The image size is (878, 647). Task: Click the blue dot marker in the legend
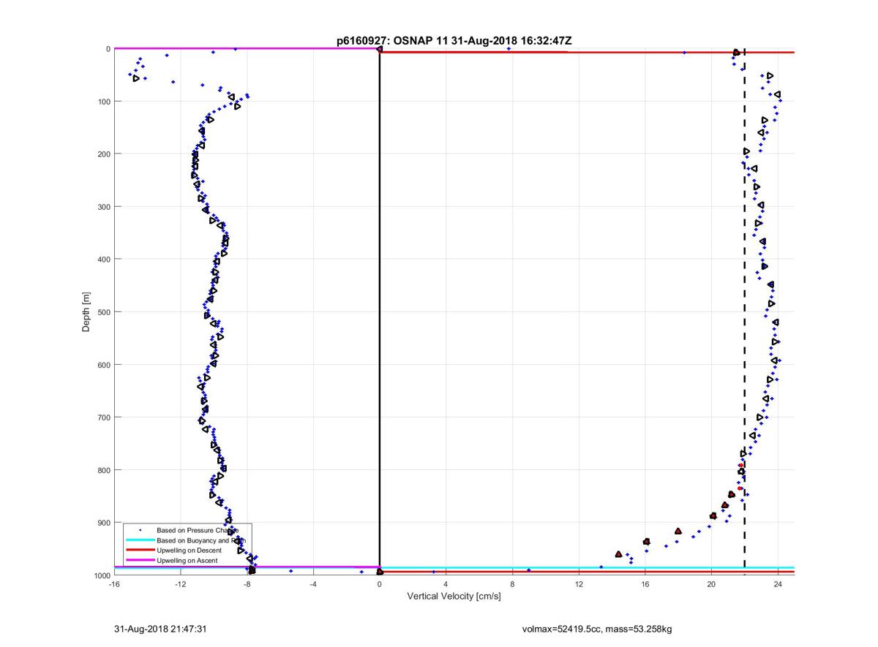coord(140,530)
